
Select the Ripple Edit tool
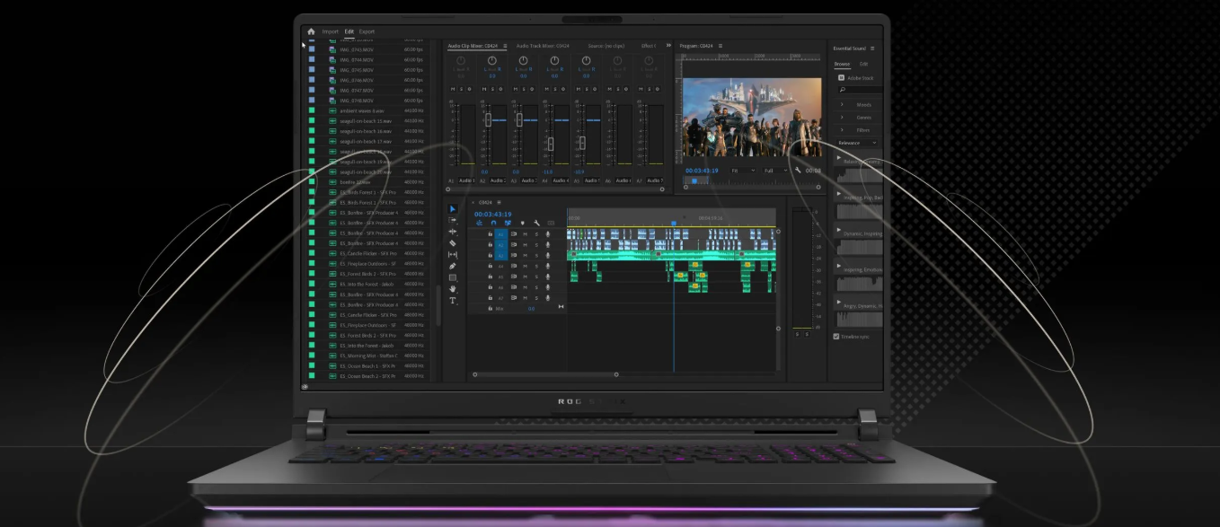453,232
